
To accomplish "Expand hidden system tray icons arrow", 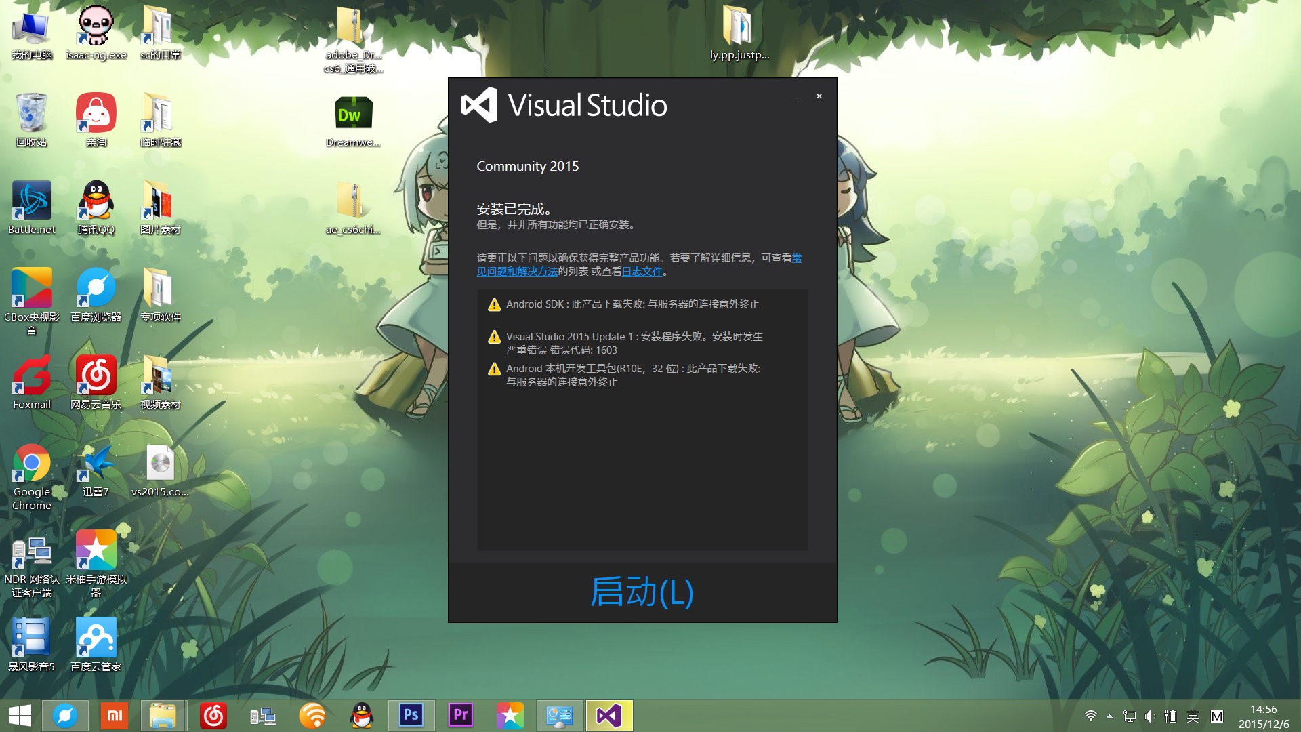I will click(1109, 716).
